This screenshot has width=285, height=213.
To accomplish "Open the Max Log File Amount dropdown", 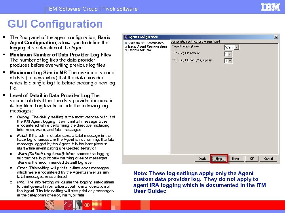I will 230,54.
